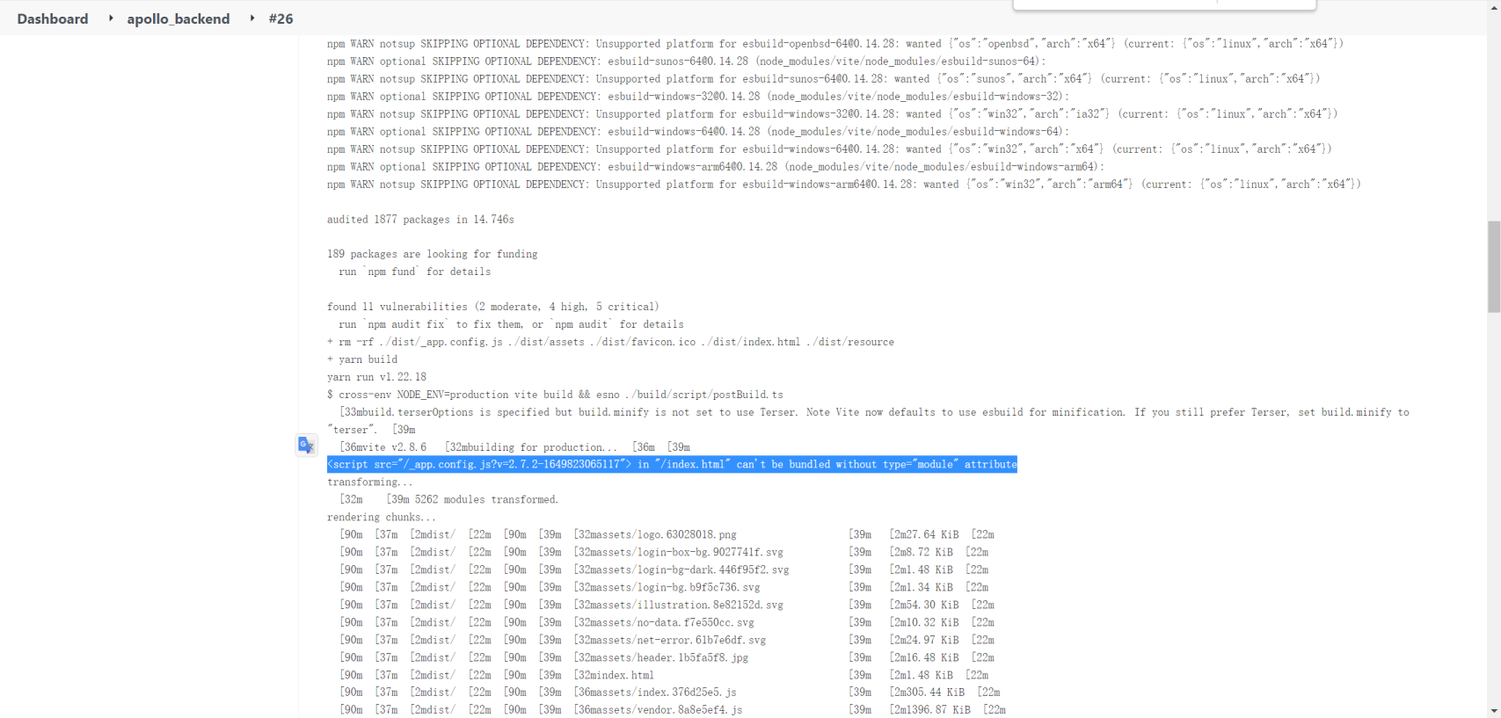Click the assets/login-bg.b9f5c736.svg entry
Screen dimensions: 1501x718
(x=667, y=587)
